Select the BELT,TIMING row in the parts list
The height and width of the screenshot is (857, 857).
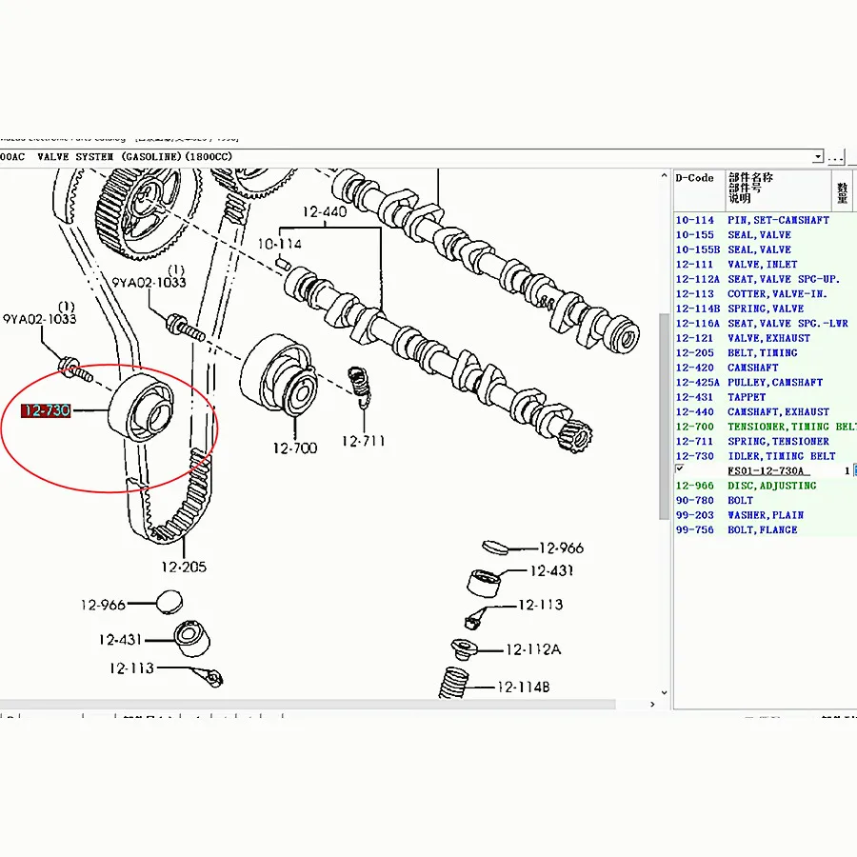tap(765, 353)
